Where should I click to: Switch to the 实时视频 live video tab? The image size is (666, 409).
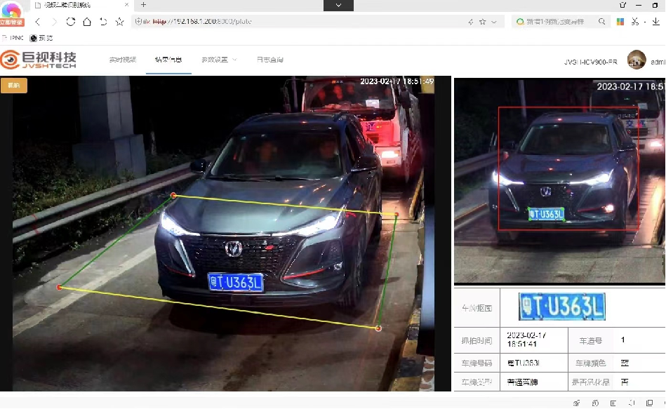pos(123,60)
